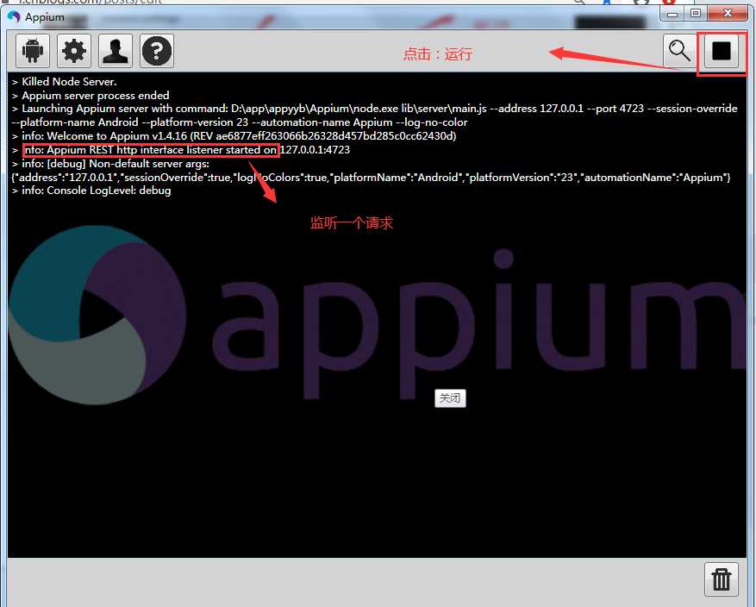Click the JSON server args line

click(371, 178)
